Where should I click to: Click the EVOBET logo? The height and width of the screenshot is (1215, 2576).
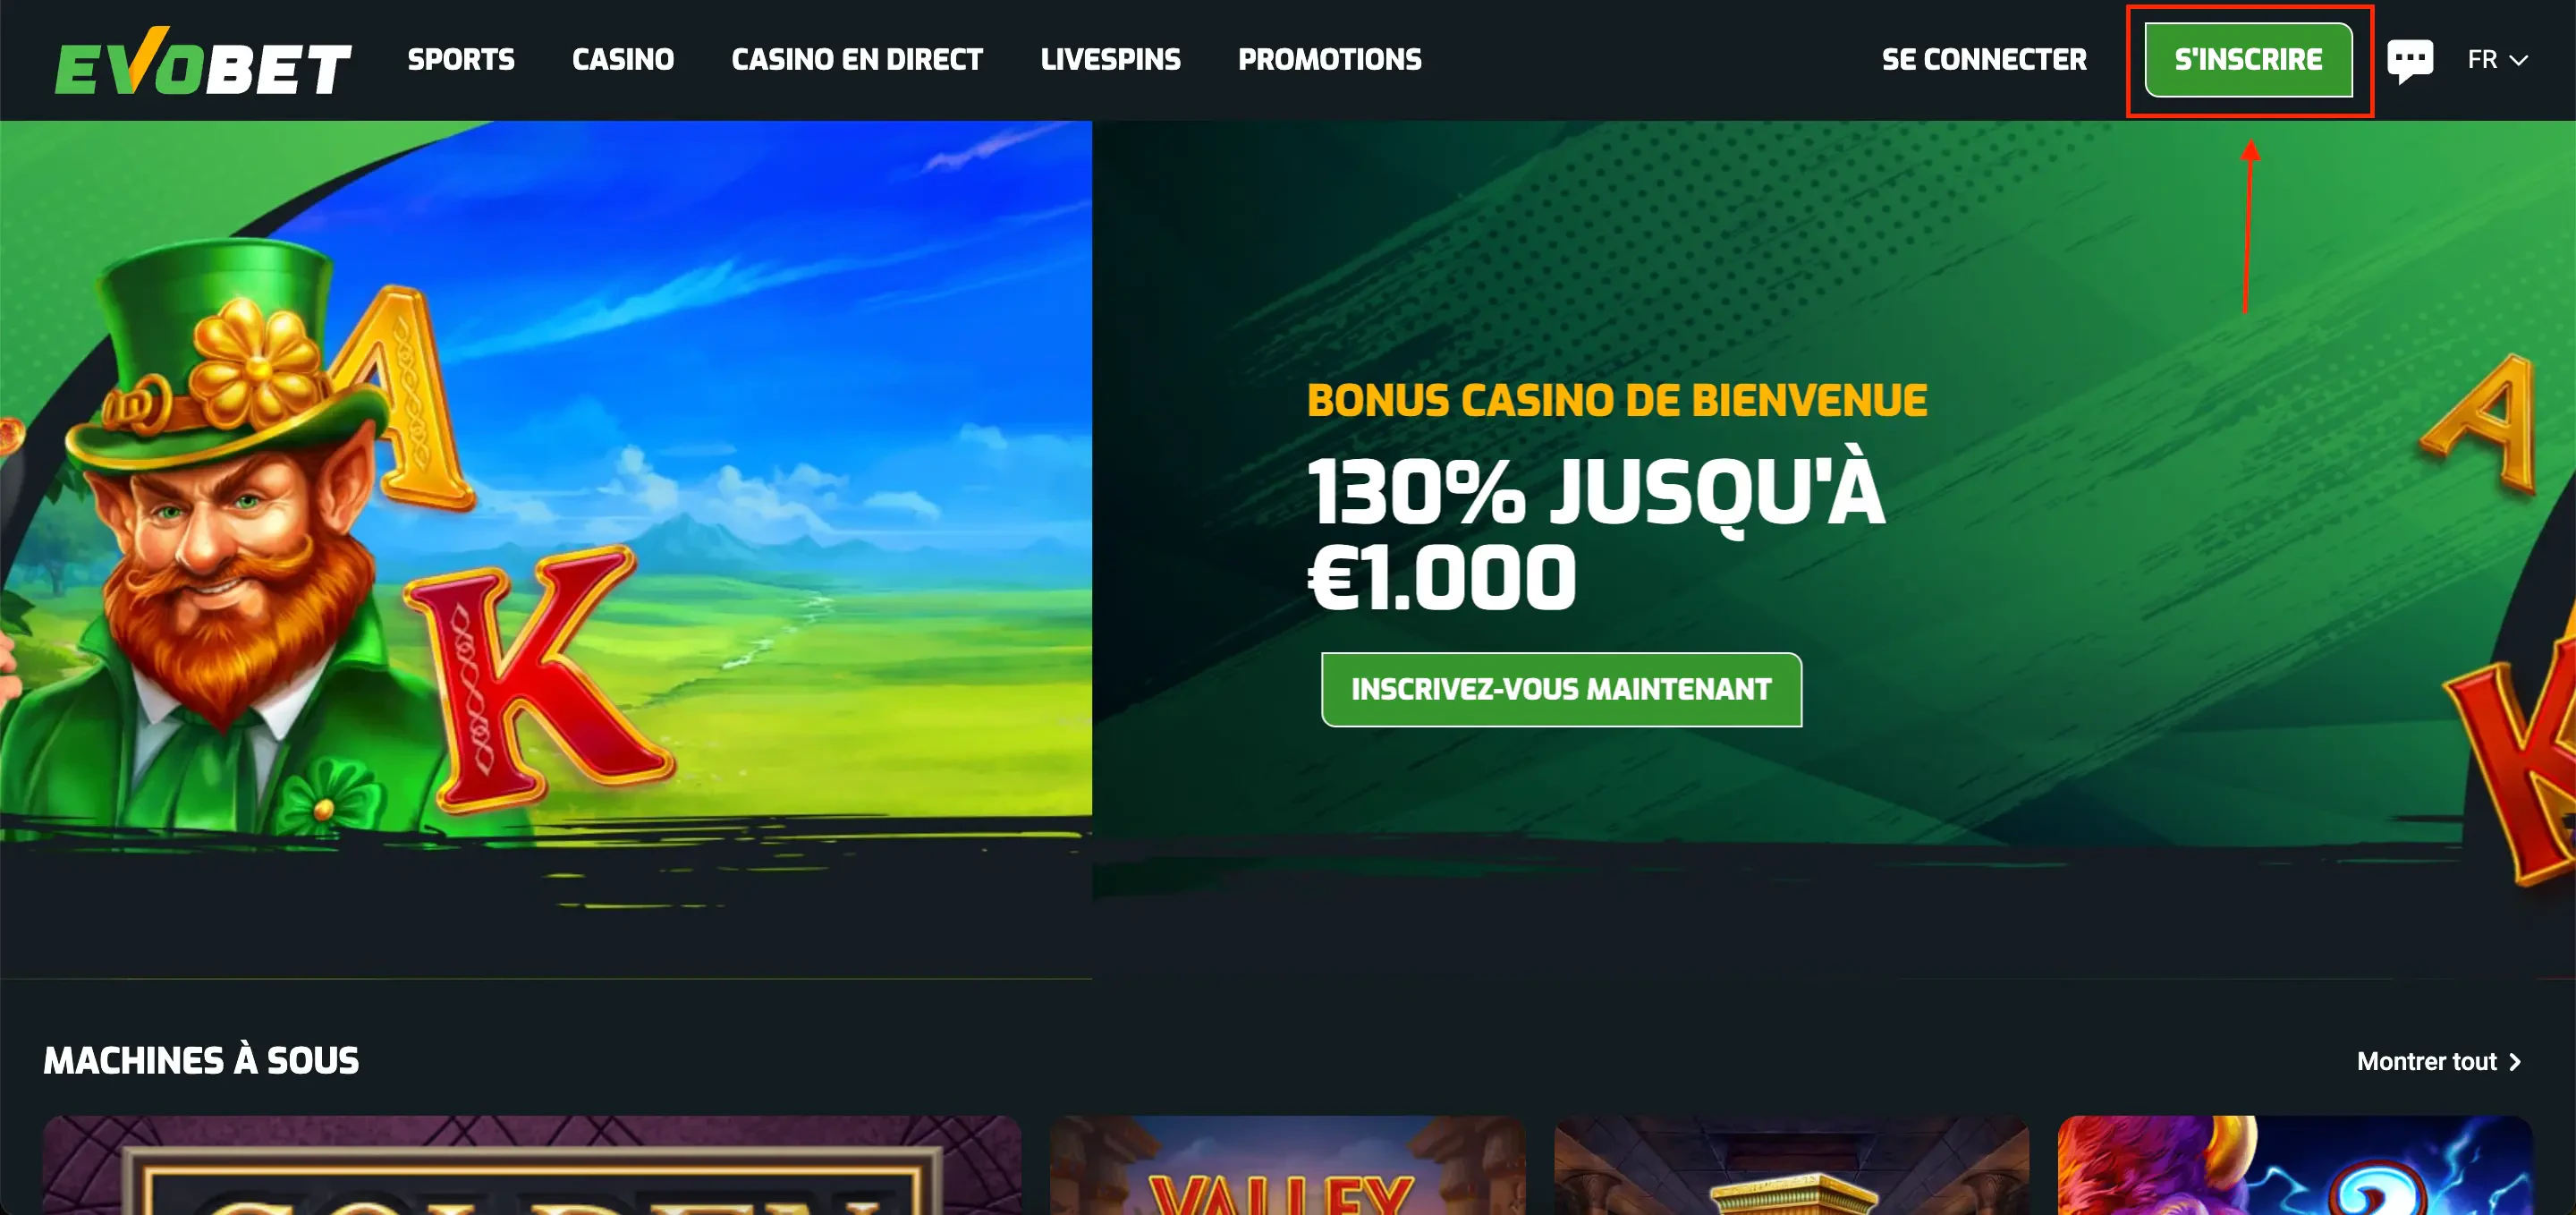point(202,62)
